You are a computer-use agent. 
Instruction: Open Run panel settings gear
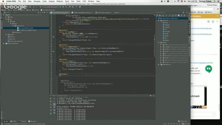pyautogui.click(x=151, y=96)
